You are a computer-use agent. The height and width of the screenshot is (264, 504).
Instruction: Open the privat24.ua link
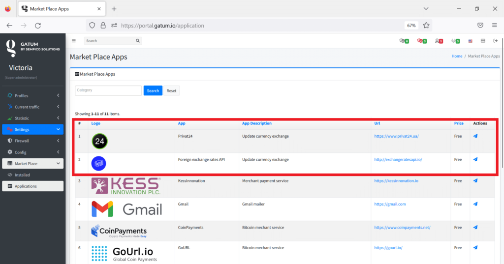coord(396,136)
